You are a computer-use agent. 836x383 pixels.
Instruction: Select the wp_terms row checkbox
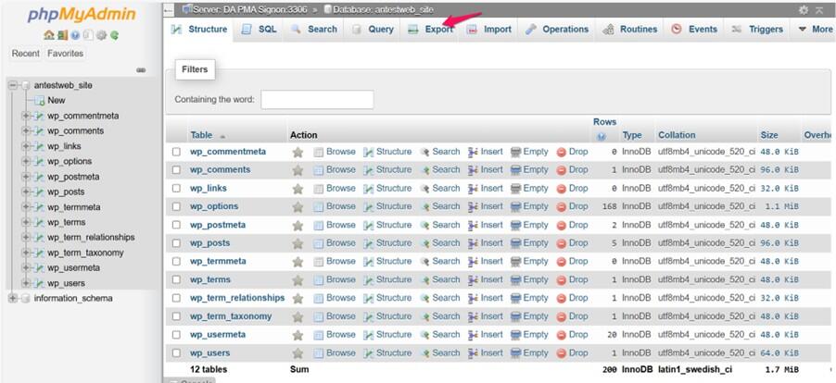[x=176, y=280]
